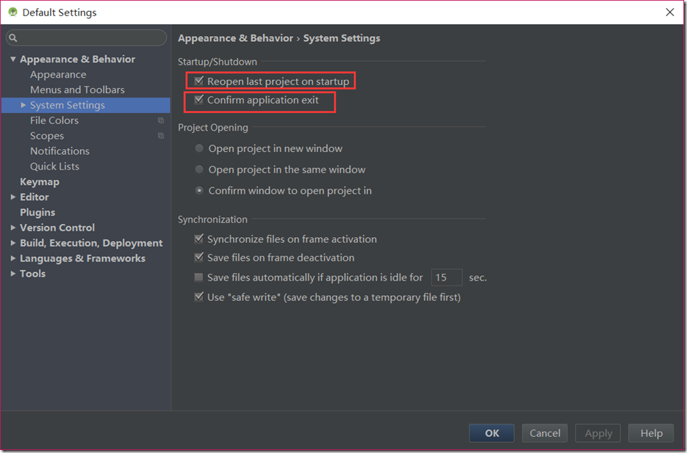Screen dimensions: 687x453
Task: Click the idle seconds input field
Action: (446, 278)
